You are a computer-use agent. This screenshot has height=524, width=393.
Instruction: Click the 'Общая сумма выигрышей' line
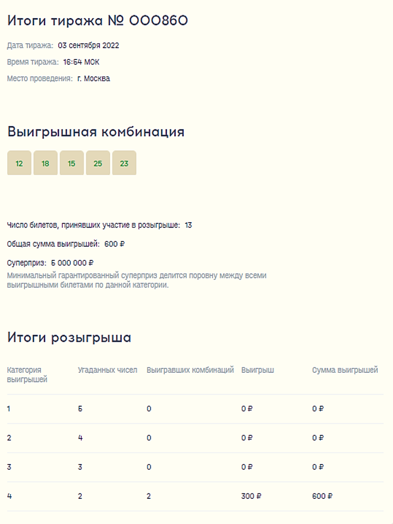65,244
